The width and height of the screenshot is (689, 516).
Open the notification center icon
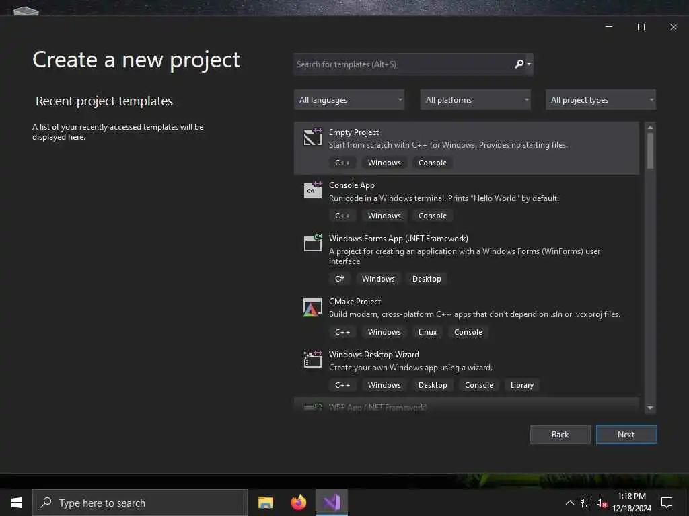[x=667, y=503]
